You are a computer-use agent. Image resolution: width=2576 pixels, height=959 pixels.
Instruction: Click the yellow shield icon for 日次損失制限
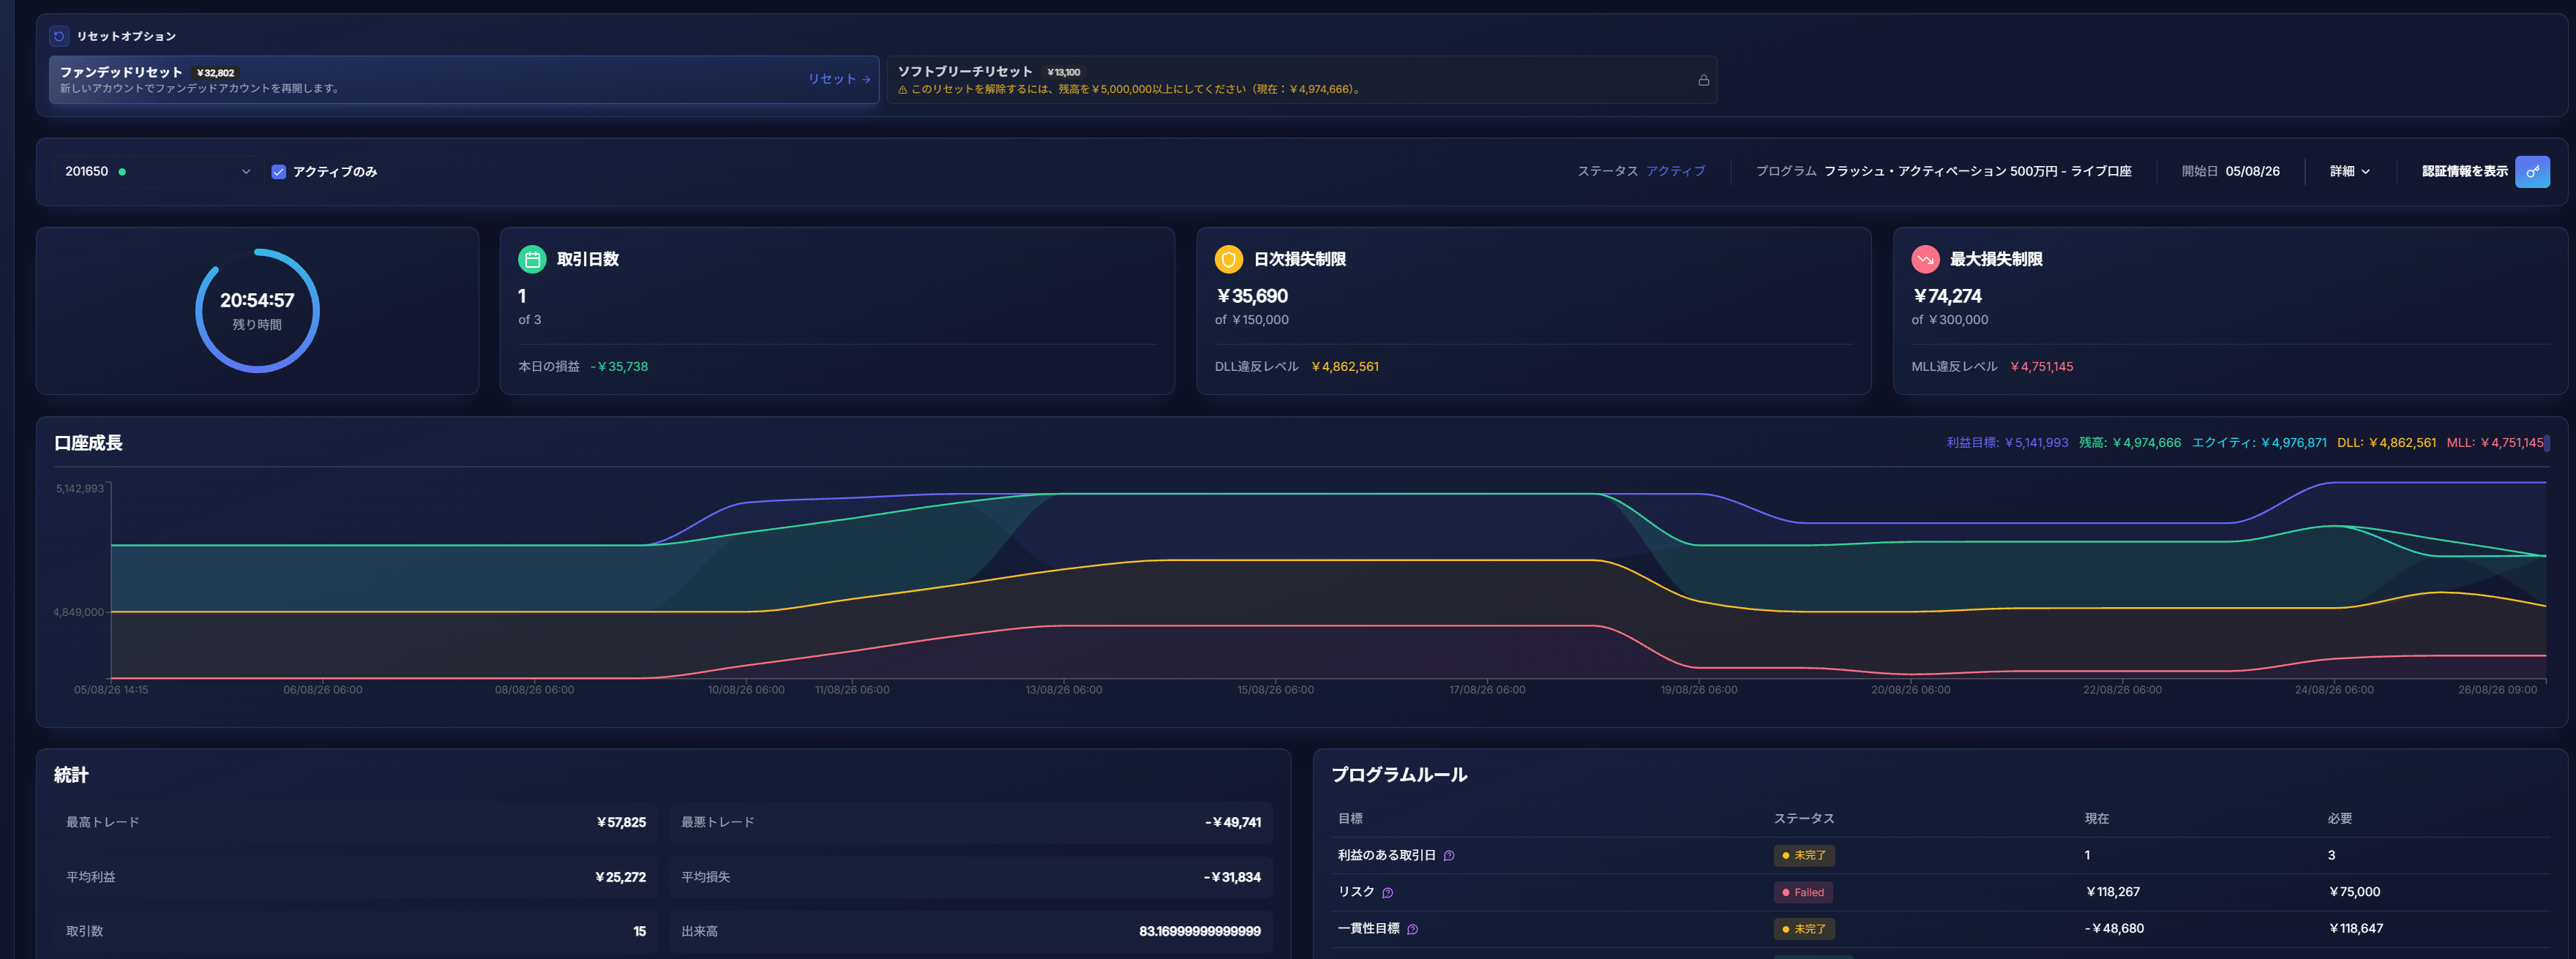(1228, 259)
